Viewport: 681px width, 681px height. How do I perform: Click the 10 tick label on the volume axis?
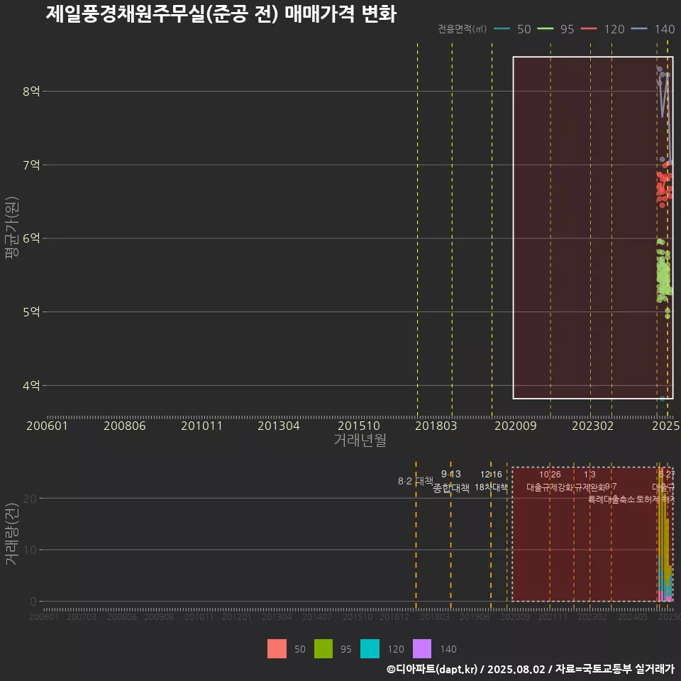pyautogui.click(x=30, y=550)
